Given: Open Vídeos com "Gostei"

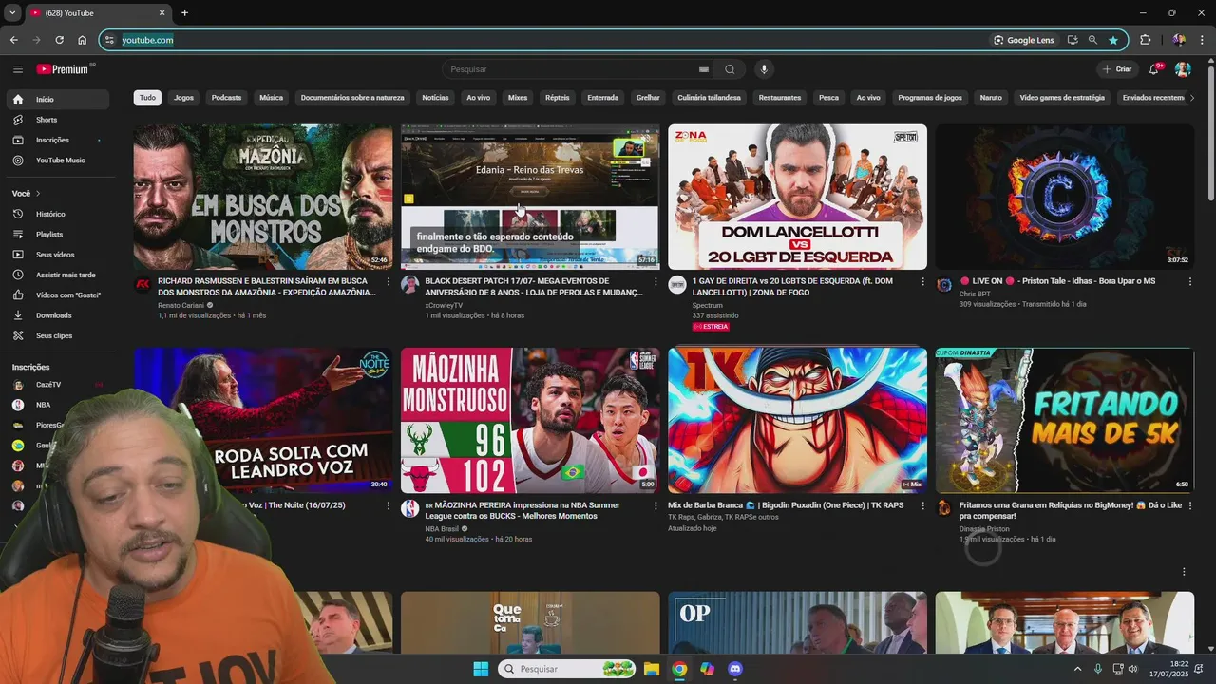Looking at the screenshot, I should click(x=59, y=295).
